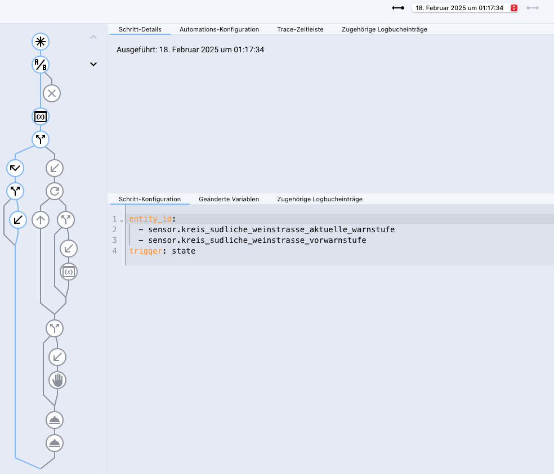This screenshot has height=474, width=554.
Task: Show the Geänderte Variablen tab
Action: pyautogui.click(x=229, y=199)
